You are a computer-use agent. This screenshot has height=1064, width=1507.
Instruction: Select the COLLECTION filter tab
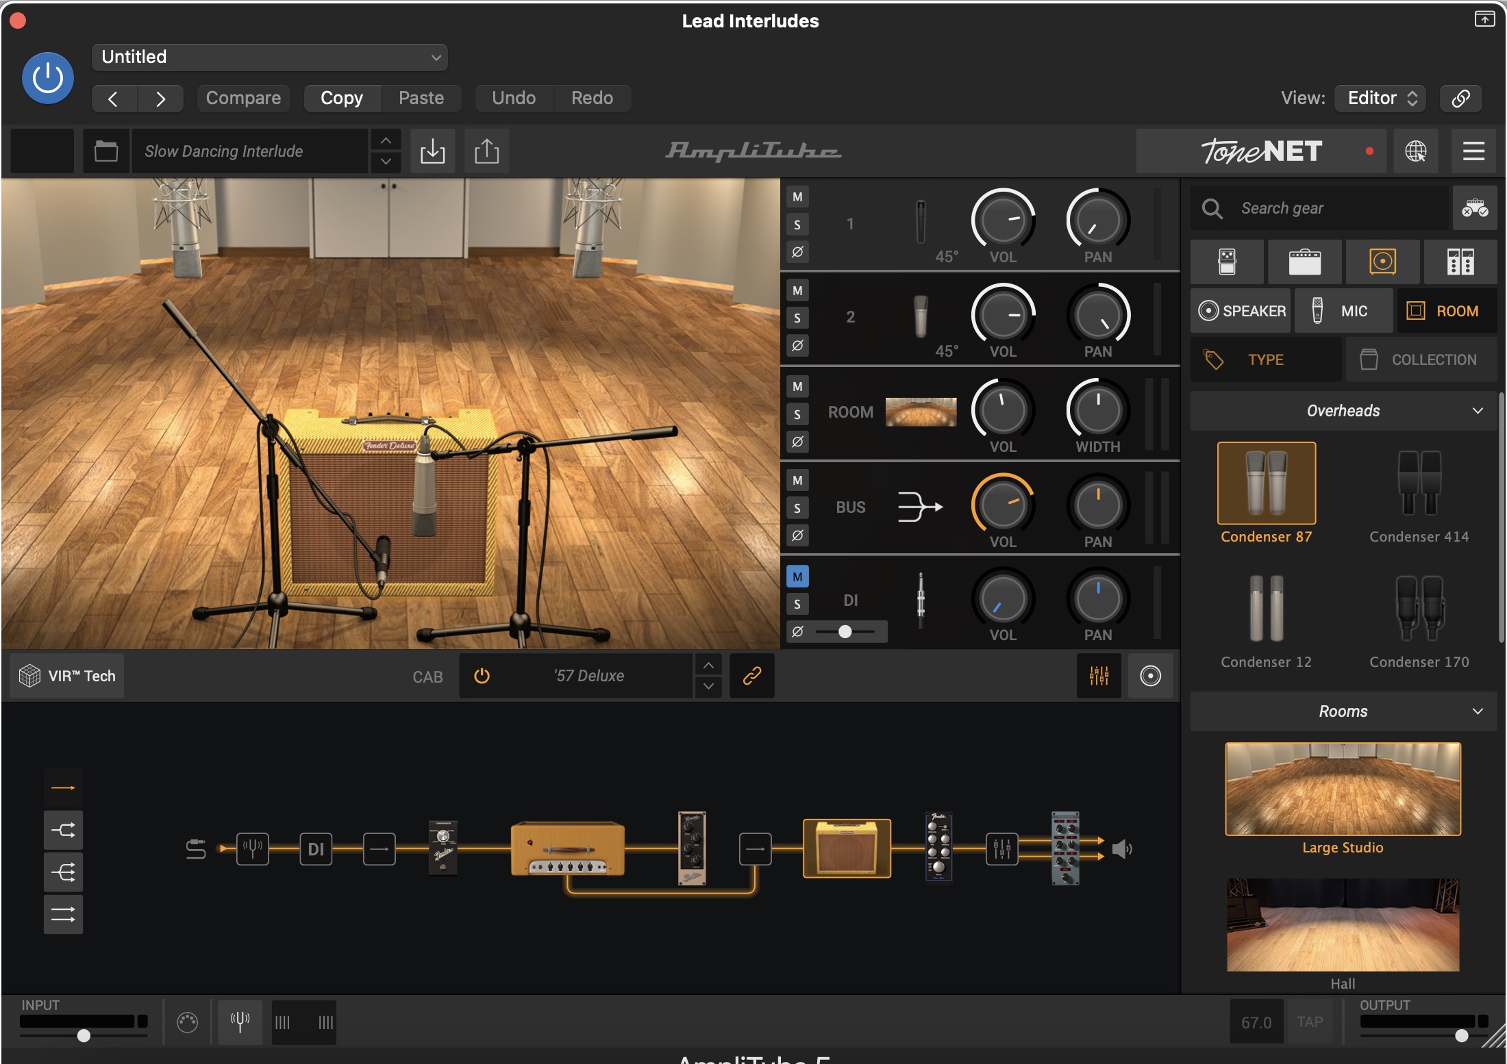click(1421, 359)
